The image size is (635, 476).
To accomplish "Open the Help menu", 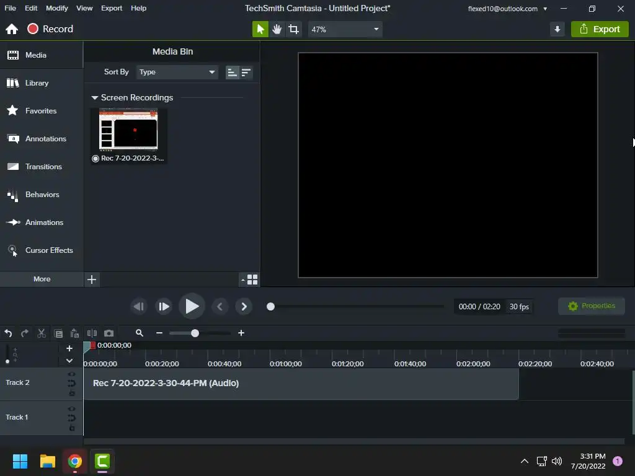I will tap(138, 8).
